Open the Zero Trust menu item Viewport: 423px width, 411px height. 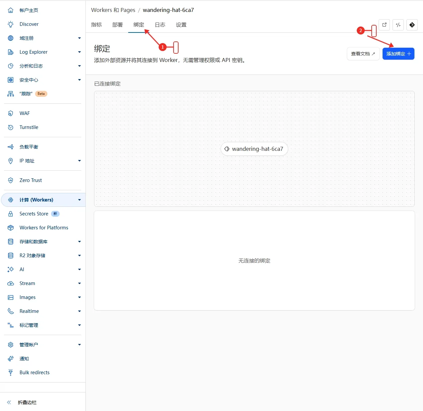pos(31,180)
